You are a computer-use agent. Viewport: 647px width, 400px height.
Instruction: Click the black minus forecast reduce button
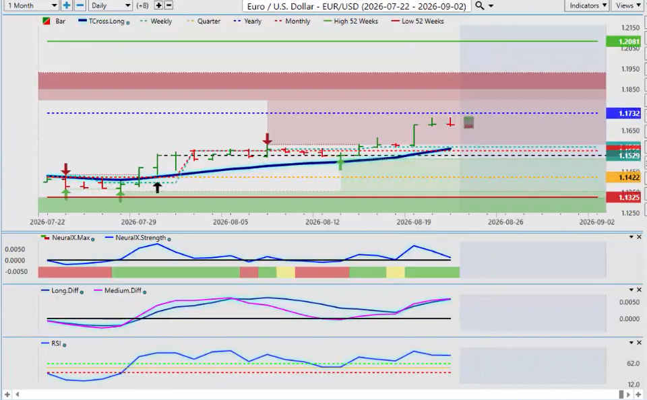tap(168, 5)
